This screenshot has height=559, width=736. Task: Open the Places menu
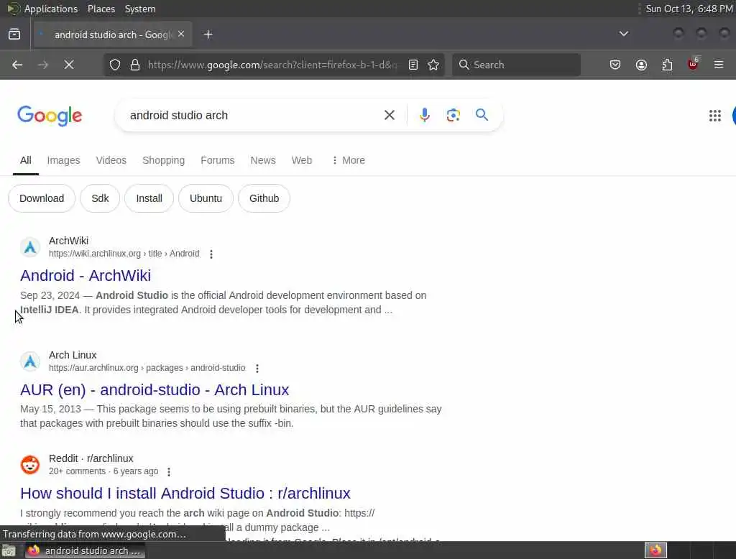pyautogui.click(x=101, y=9)
